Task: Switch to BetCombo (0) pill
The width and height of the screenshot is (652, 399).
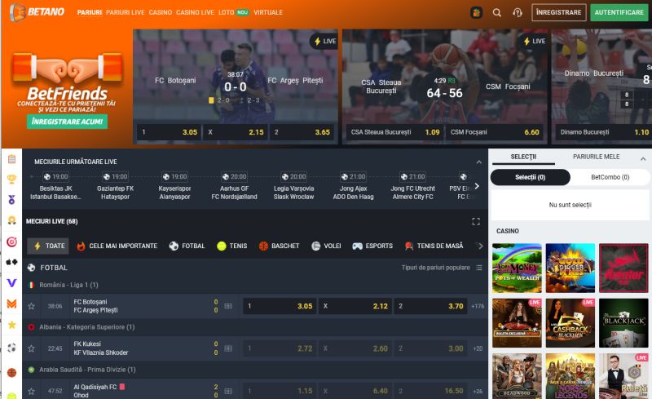Action: click(x=610, y=177)
